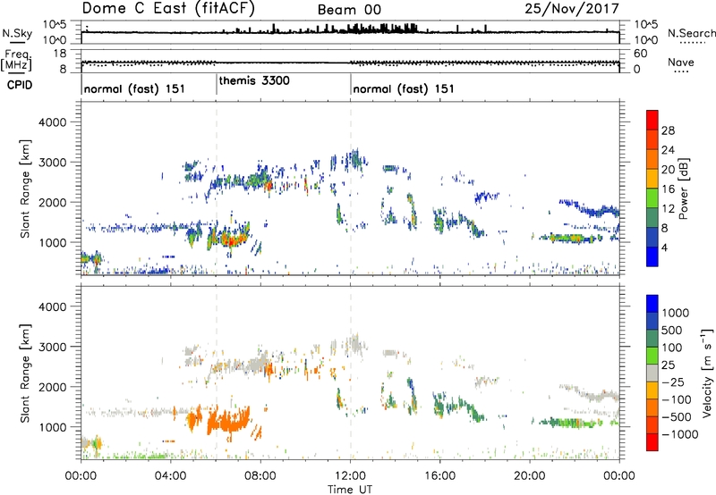Viewport: 716px width, 495px height.
Task: Click the '16:00' time tick label
Action: click(439, 476)
